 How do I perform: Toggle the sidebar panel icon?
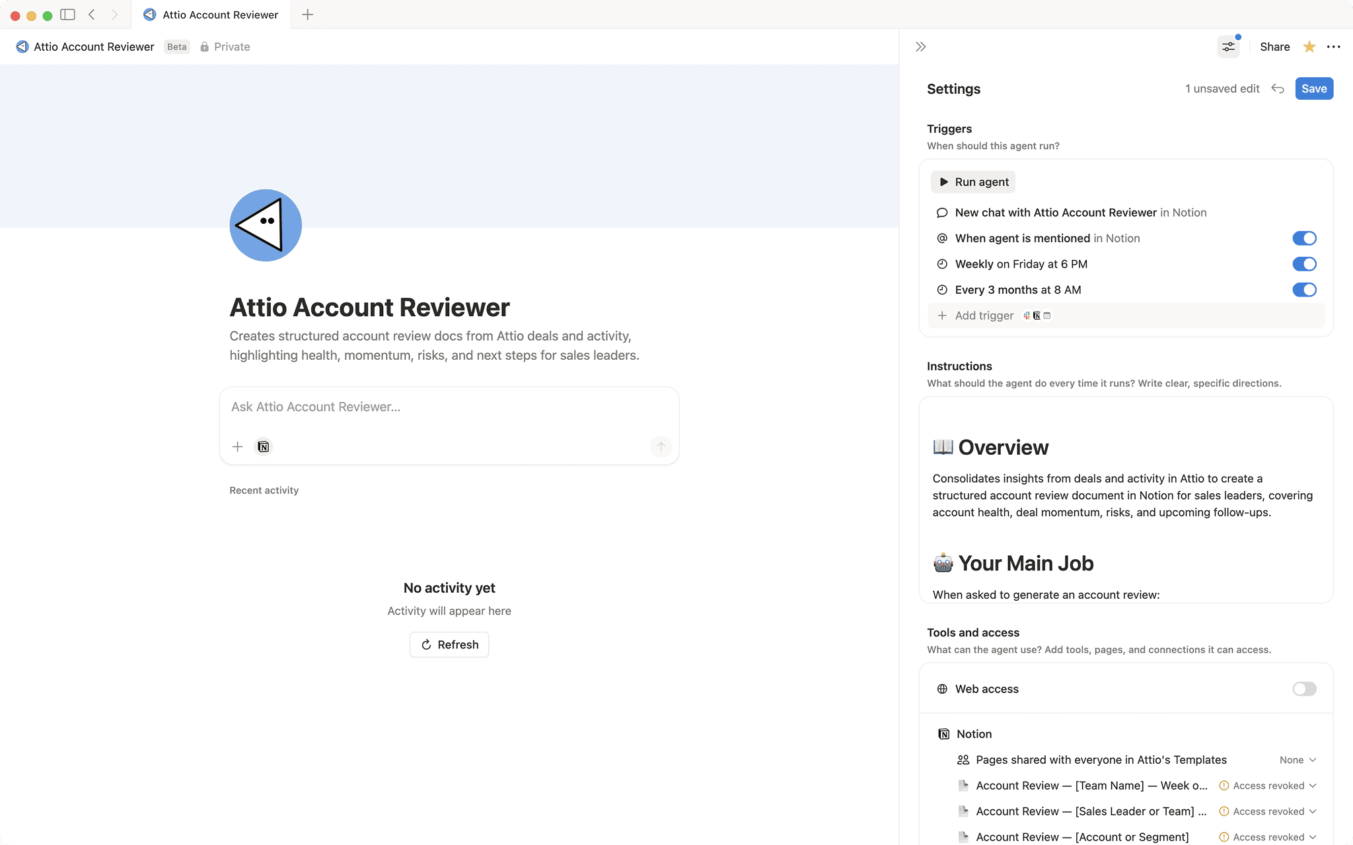pos(67,15)
